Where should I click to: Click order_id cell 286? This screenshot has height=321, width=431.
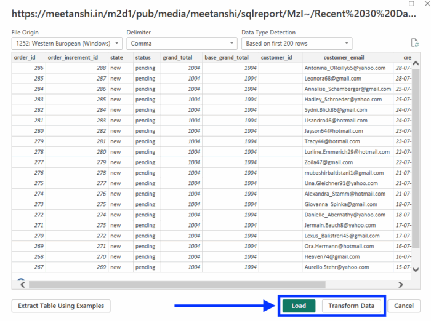[28, 68]
